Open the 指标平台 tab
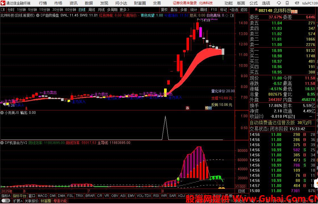This screenshot has width=318, height=204. (x=20, y=196)
